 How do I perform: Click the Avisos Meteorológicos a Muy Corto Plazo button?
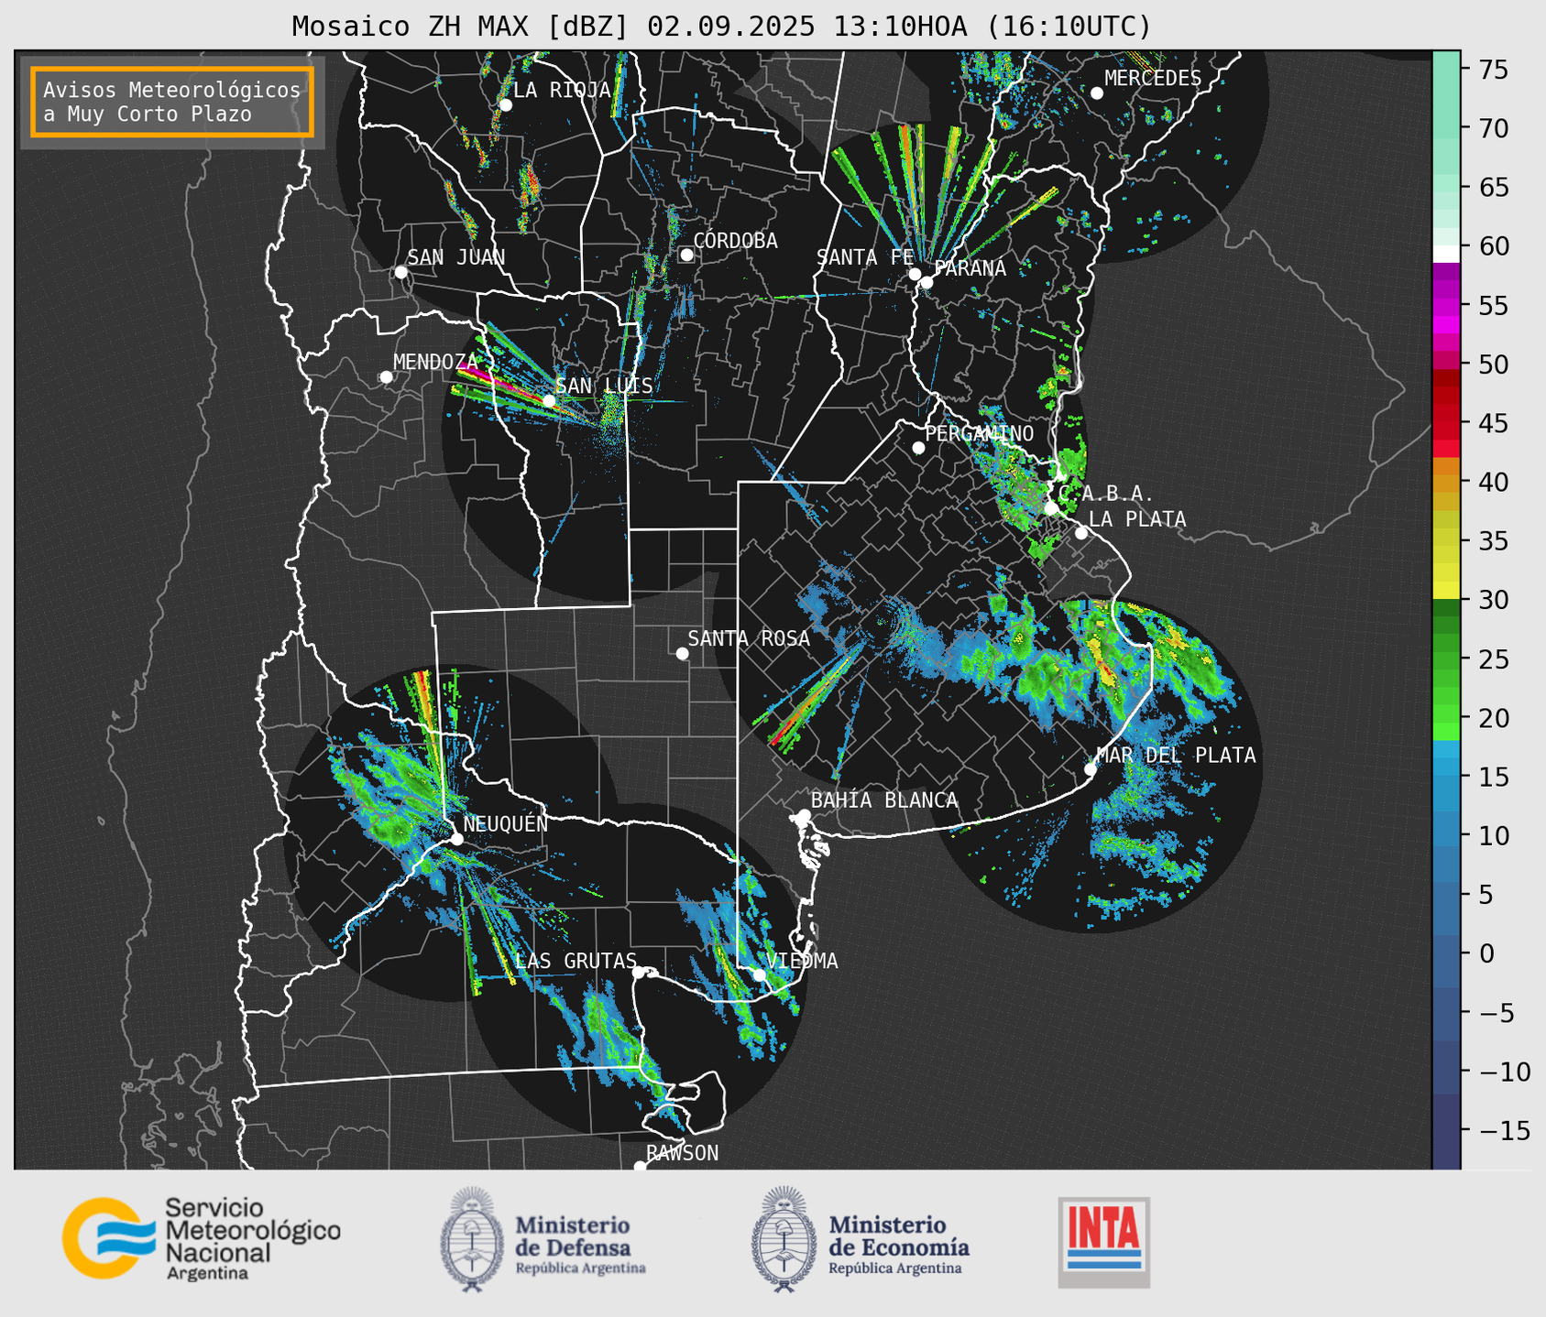click(x=172, y=102)
